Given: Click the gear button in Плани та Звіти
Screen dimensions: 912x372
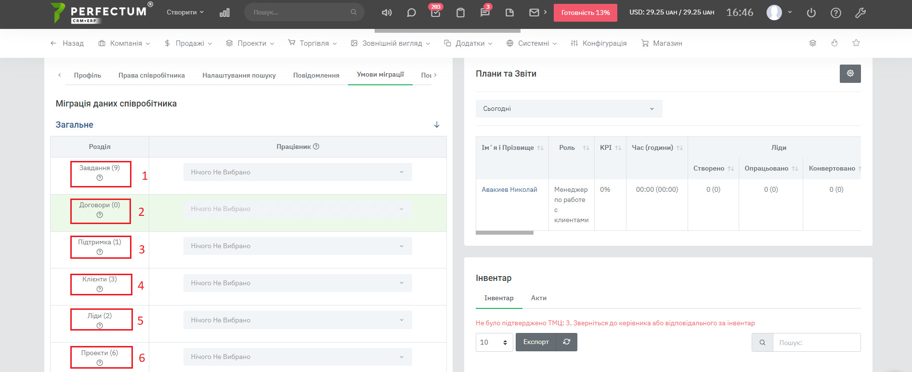Looking at the screenshot, I should [850, 74].
